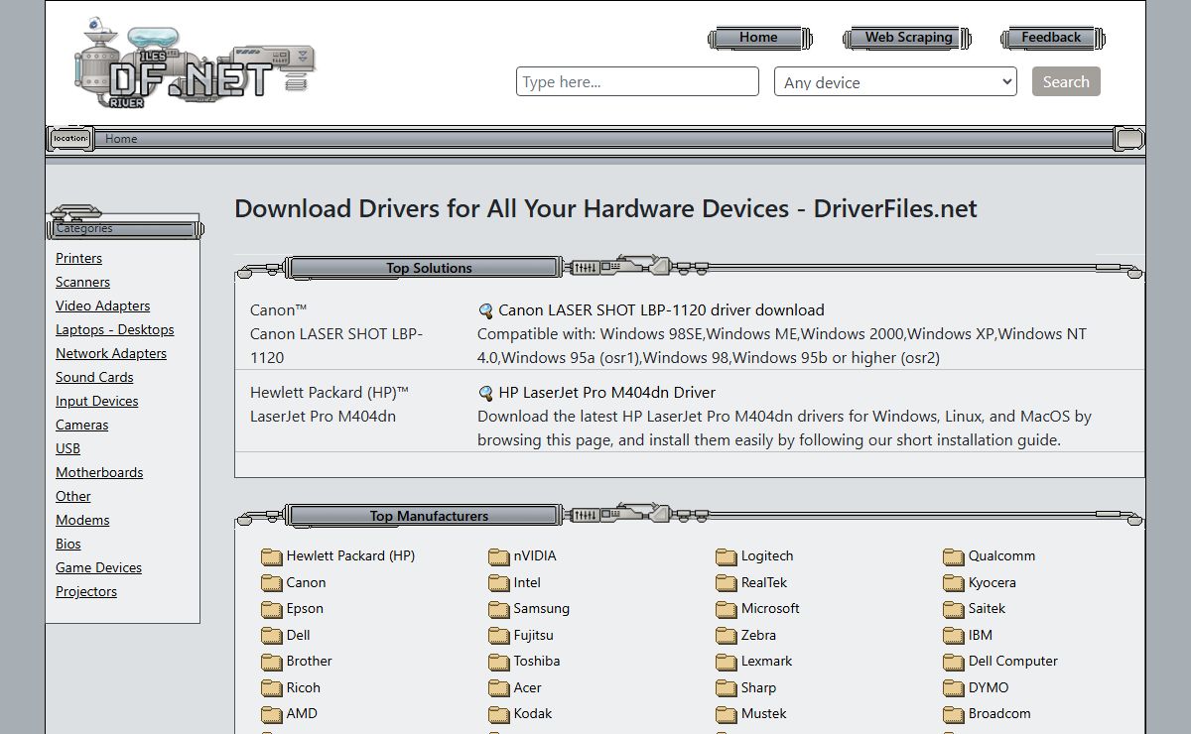Click the folder icon next to Ricoh
Viewport: 1191px width, 734px height.
(x=272, y=688)
